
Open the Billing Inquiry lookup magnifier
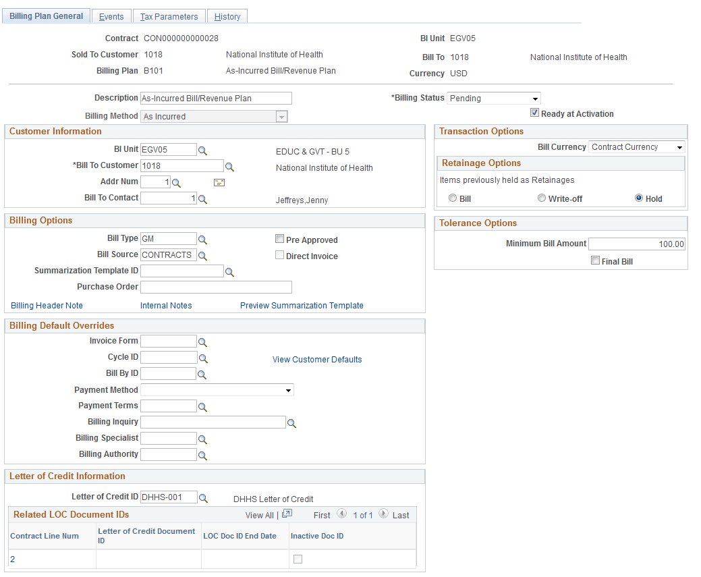292,422
